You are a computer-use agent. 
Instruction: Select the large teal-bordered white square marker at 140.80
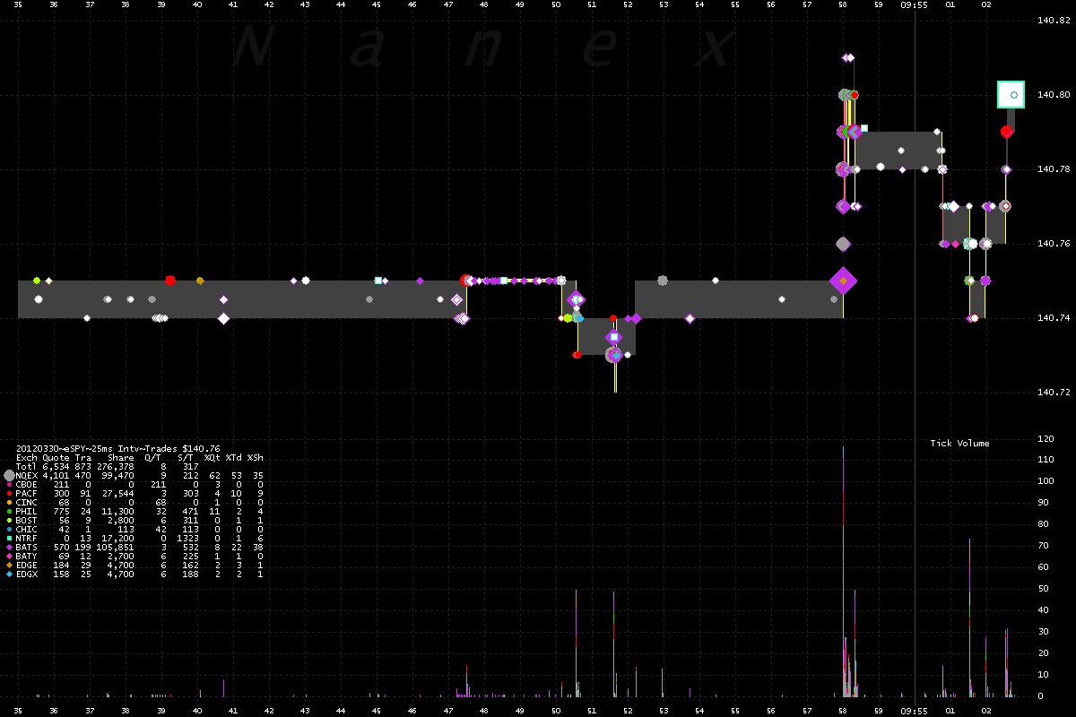(1011, 94)
